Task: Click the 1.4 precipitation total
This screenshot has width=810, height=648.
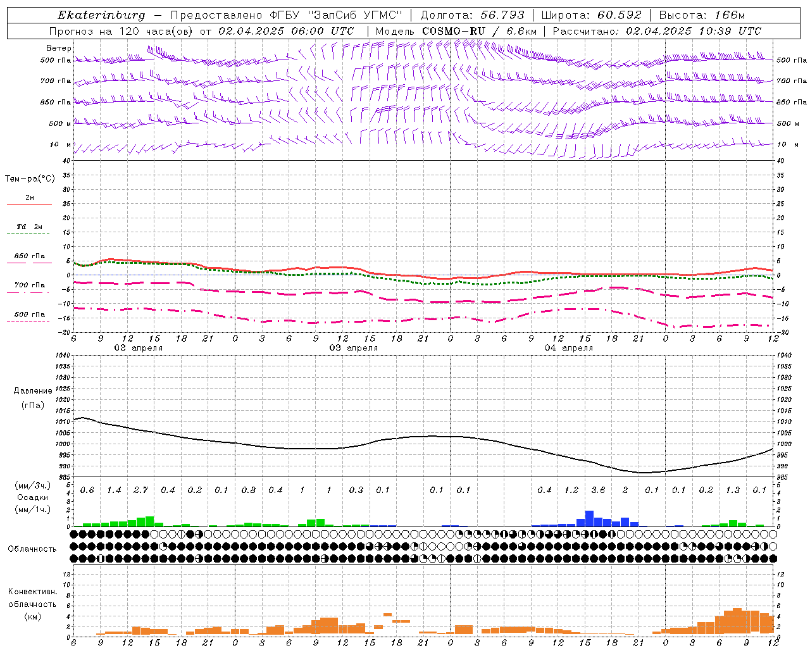Action: pyautogui.click(x=114, y=490)
